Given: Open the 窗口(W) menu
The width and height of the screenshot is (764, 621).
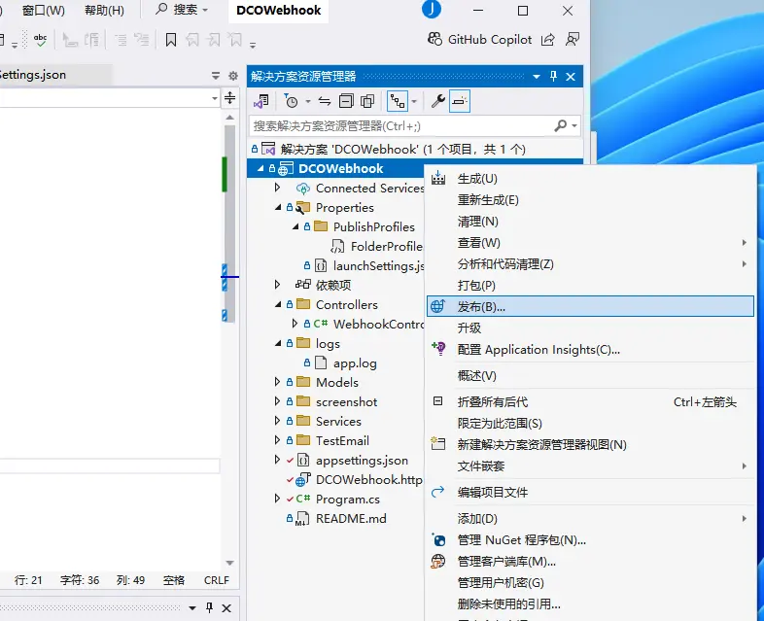Looking at the screenshot, I should [44, 11].
